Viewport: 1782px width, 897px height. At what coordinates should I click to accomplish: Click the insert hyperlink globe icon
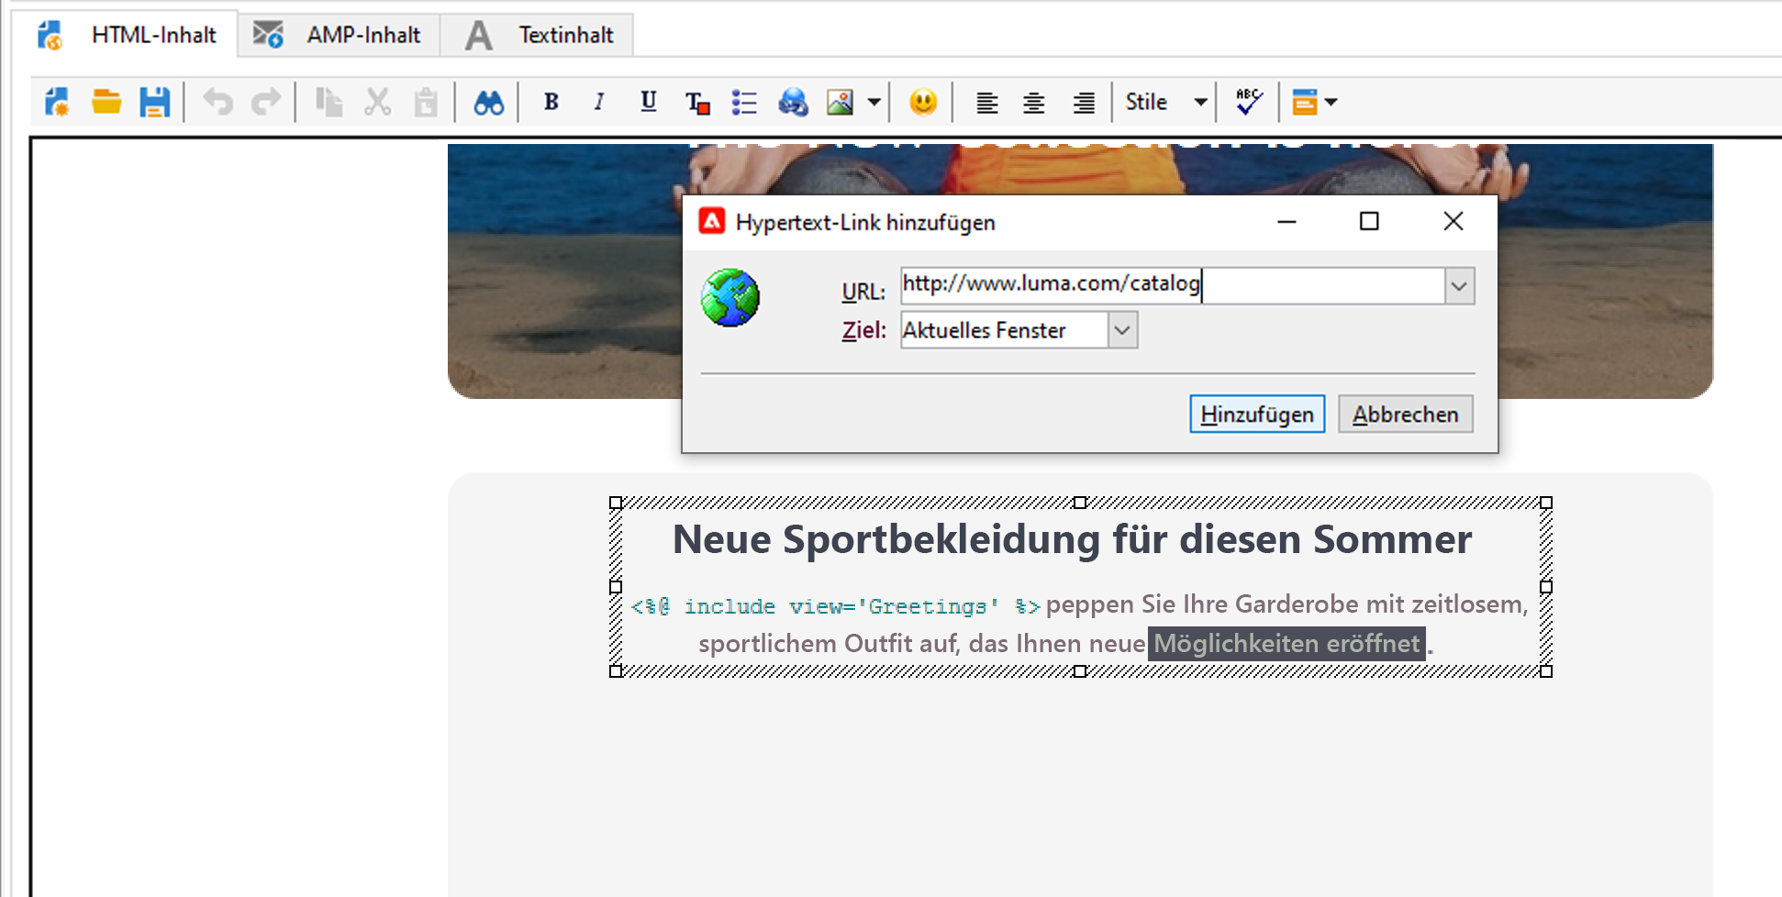tap(793, 102)
